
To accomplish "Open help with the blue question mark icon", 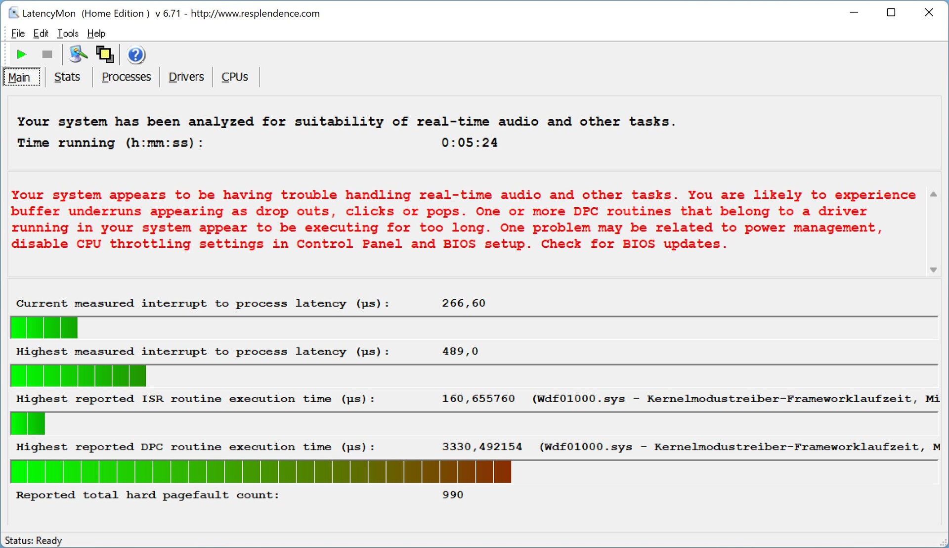I will pyautogui.click(x=135, y=55).
